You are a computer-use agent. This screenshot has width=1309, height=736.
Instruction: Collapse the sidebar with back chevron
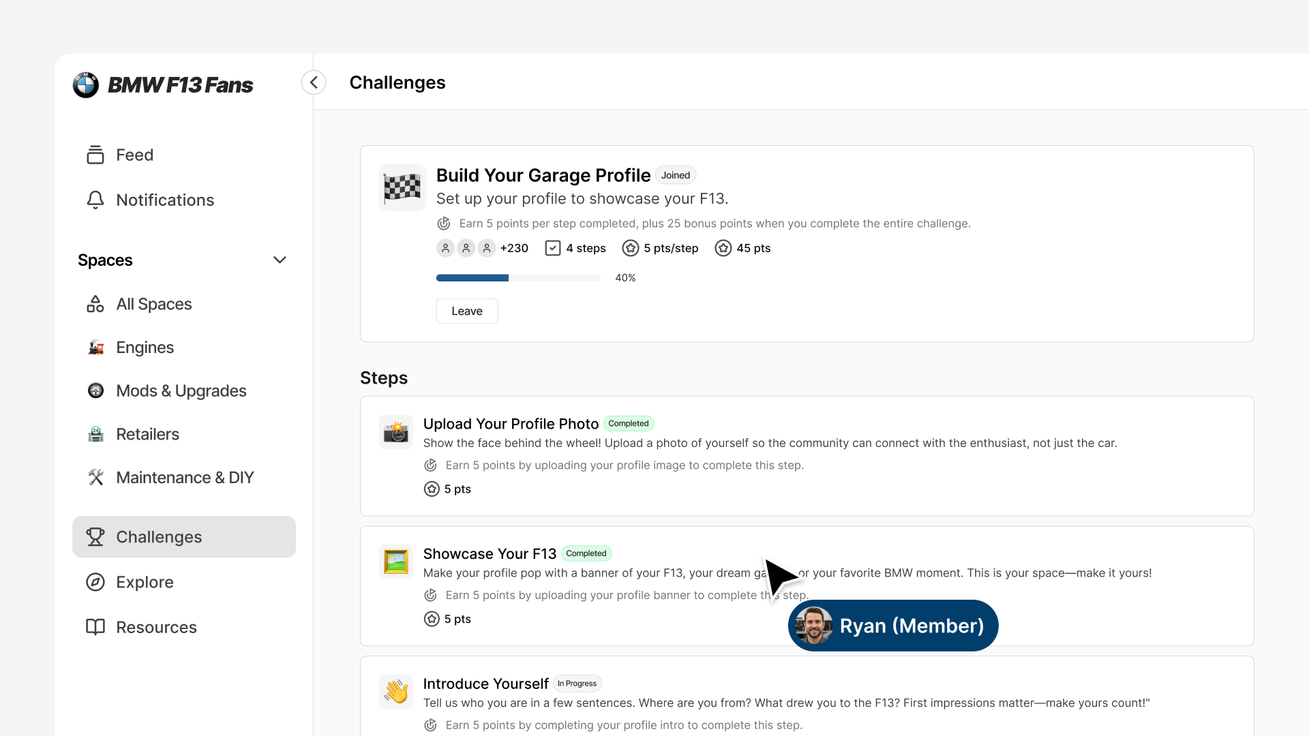[x=314, y=82]
